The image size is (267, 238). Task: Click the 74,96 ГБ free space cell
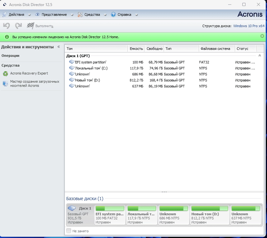pos(156,68)
